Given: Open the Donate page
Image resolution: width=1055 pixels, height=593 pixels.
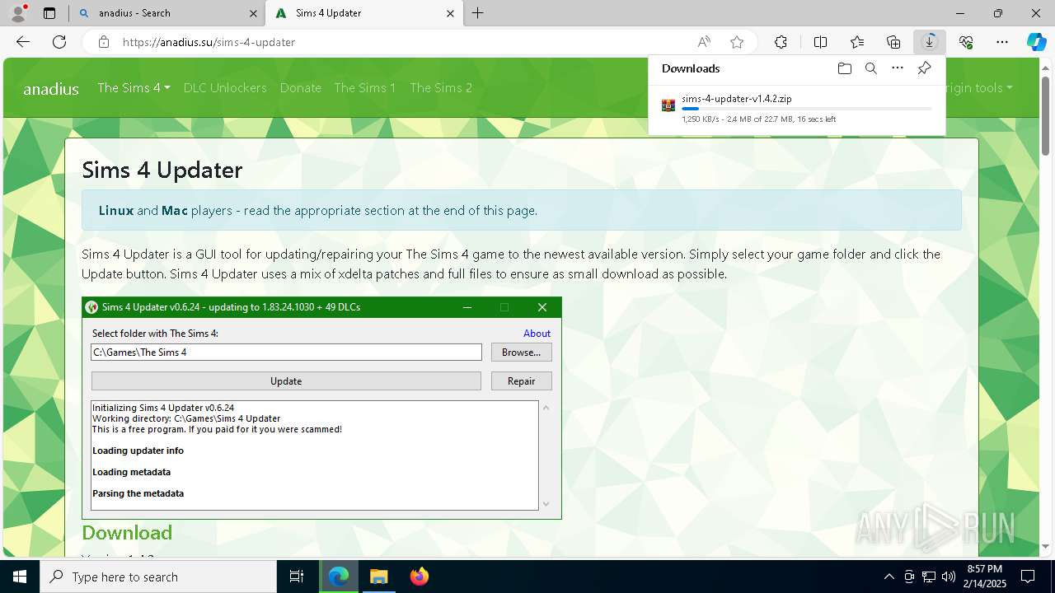Looking at the screenshot, I should pyautogui.click(x=301, y=87).
